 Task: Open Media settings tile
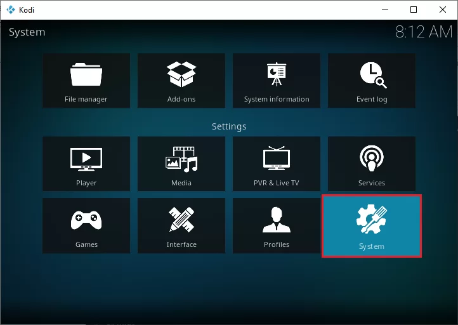point(181,164)
